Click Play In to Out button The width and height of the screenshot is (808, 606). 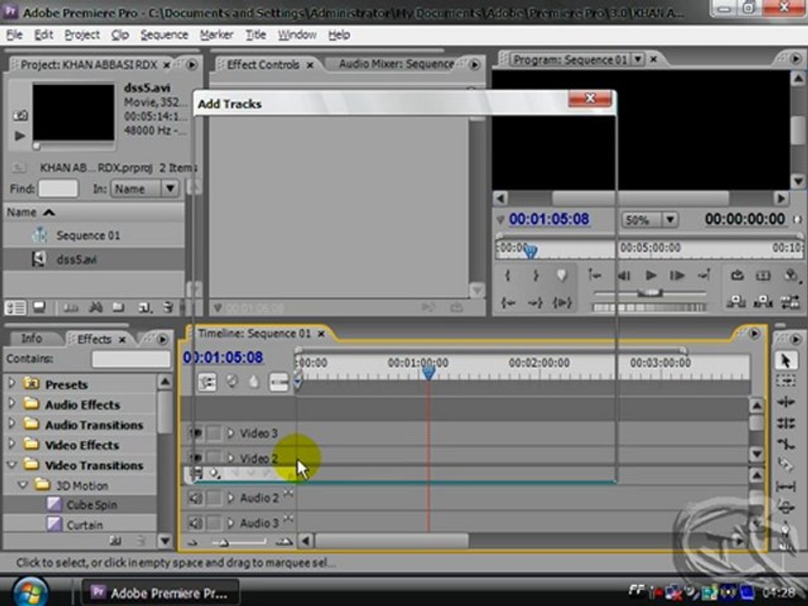point(562,303)
